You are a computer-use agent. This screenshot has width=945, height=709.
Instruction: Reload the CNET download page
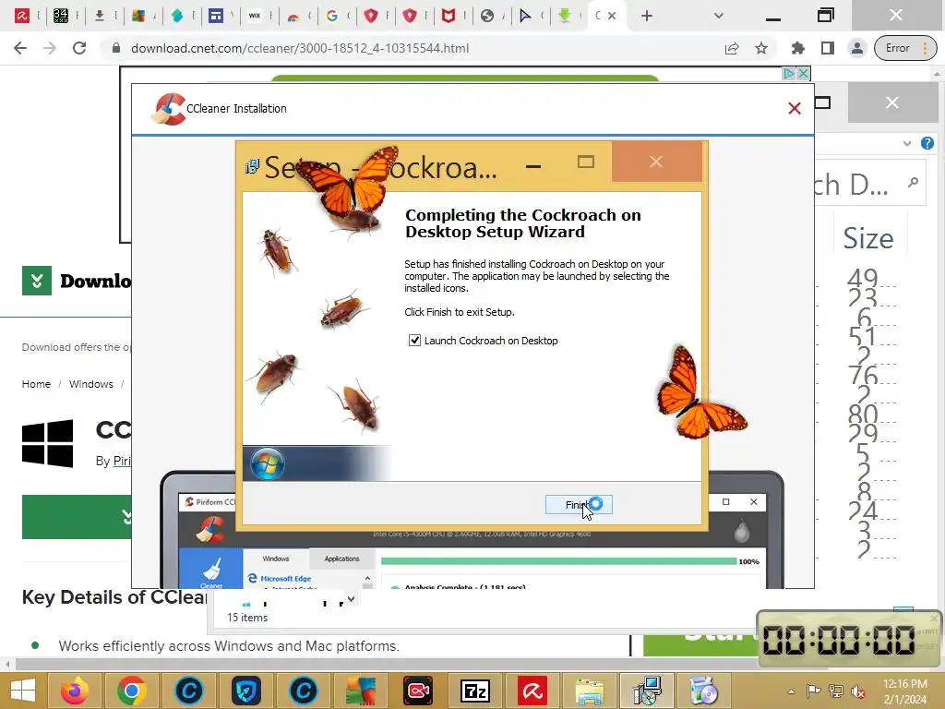[79, 48]
